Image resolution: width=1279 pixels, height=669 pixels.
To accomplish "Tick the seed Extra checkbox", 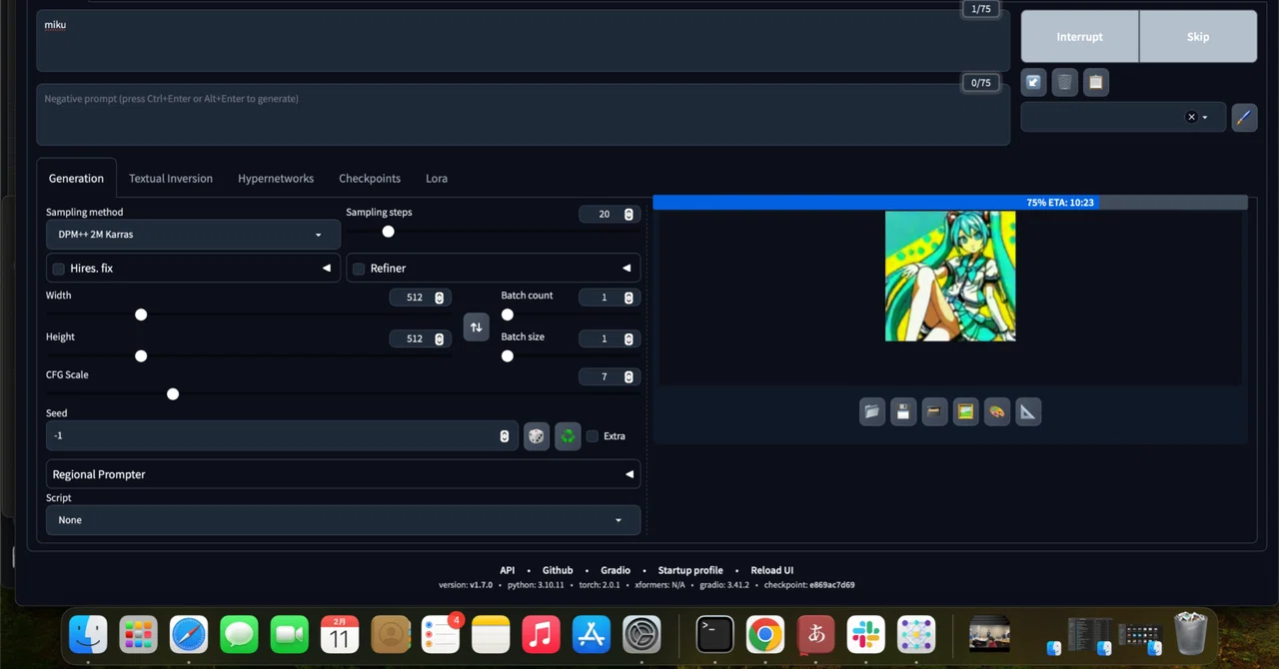I will 593,436.
